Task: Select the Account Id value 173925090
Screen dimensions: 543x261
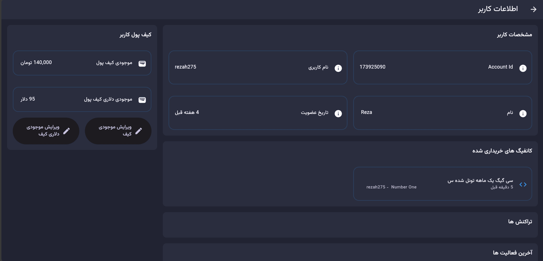Action: (x=372, y=67)
